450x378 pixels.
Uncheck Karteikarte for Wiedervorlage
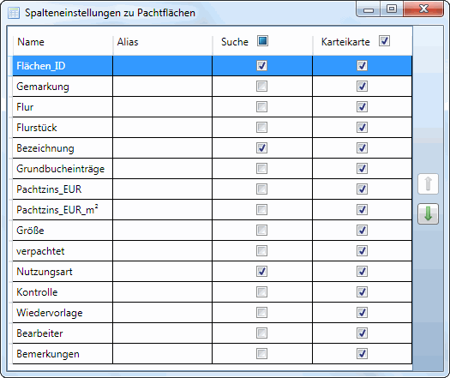[362, 312]
